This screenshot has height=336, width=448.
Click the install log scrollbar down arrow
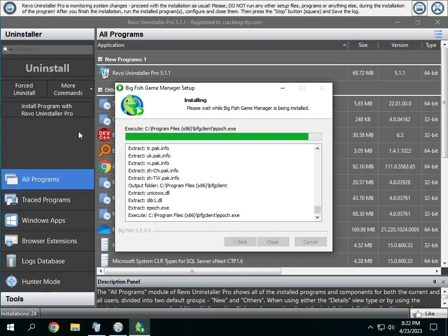coord(317,217)
